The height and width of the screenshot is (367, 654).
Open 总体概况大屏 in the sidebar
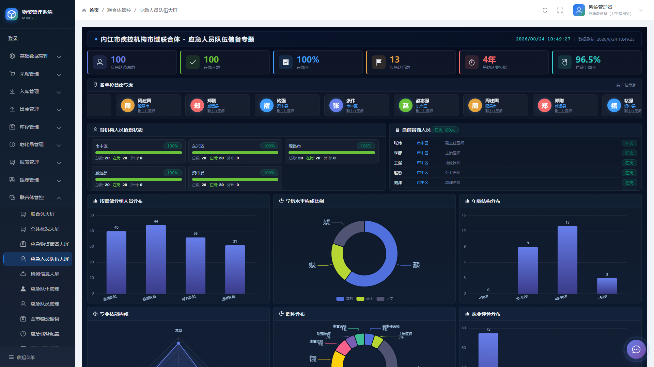click(x=37, y=229)
